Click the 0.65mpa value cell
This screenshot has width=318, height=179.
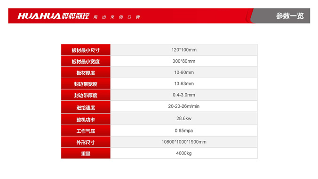(x=184, y=130)
